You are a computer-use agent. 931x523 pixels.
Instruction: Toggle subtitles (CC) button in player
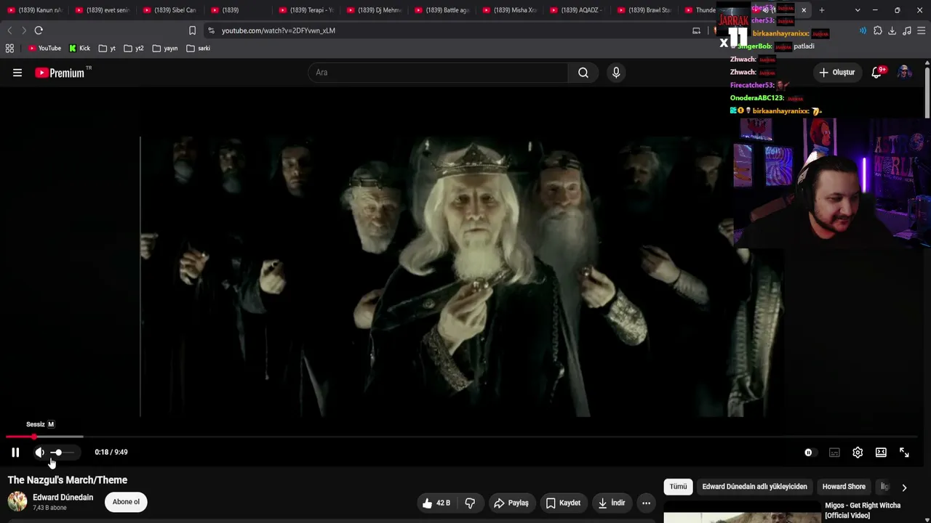point(834,453)
